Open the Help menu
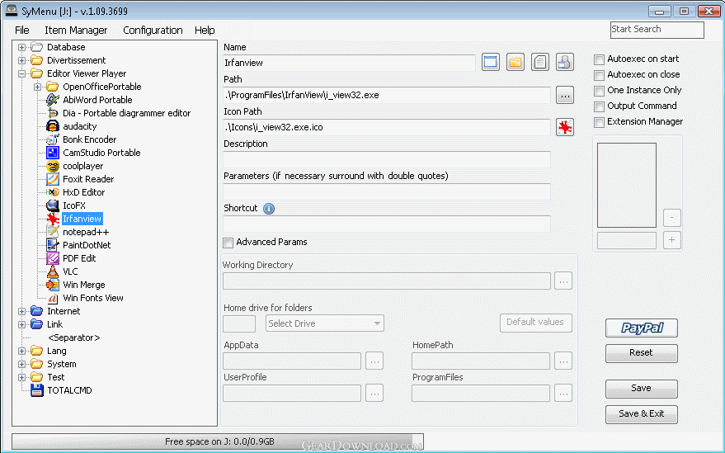Image resolution: width=725 pixels, height=453 pixels. click(x=205, y=31)
